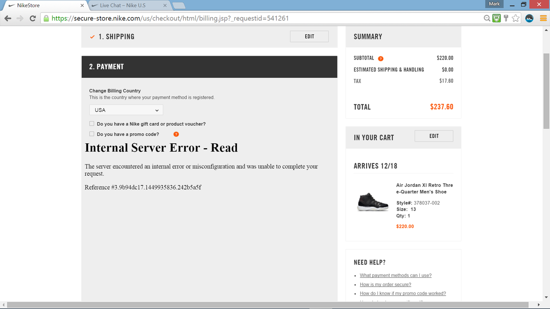
Task: Open a new browser tab
Action: click(178, 5)
